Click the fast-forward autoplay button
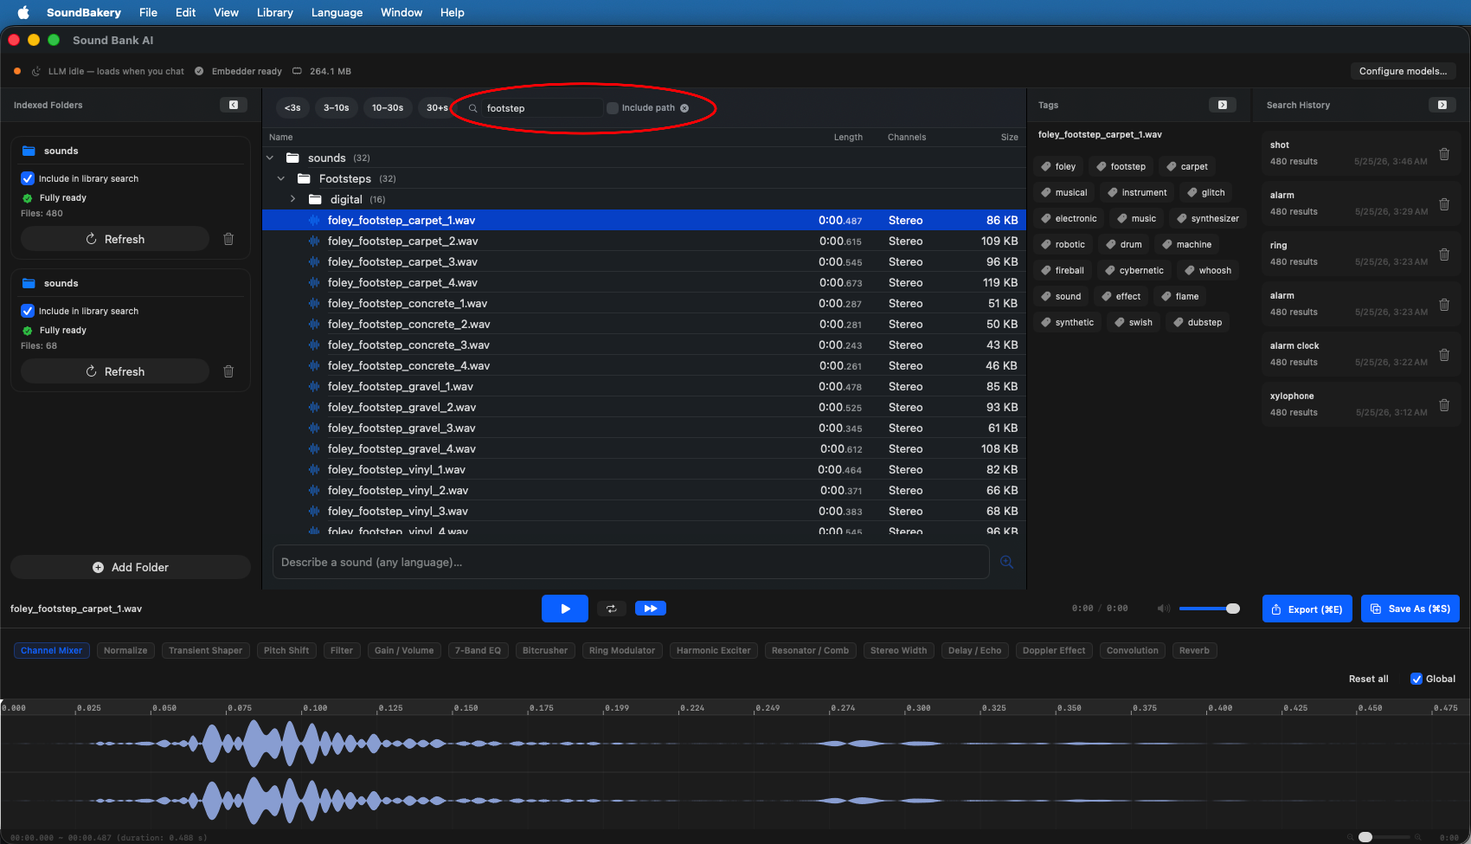1471x844 pixels. point(651,609)
